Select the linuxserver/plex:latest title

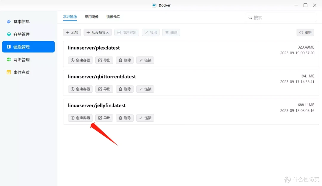coord(94,48)
